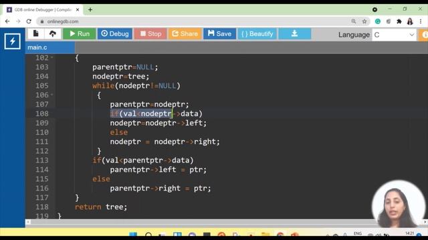Open the browser Extensions puzzle icon
Screen dimensions: 428x240
point(399,21)
